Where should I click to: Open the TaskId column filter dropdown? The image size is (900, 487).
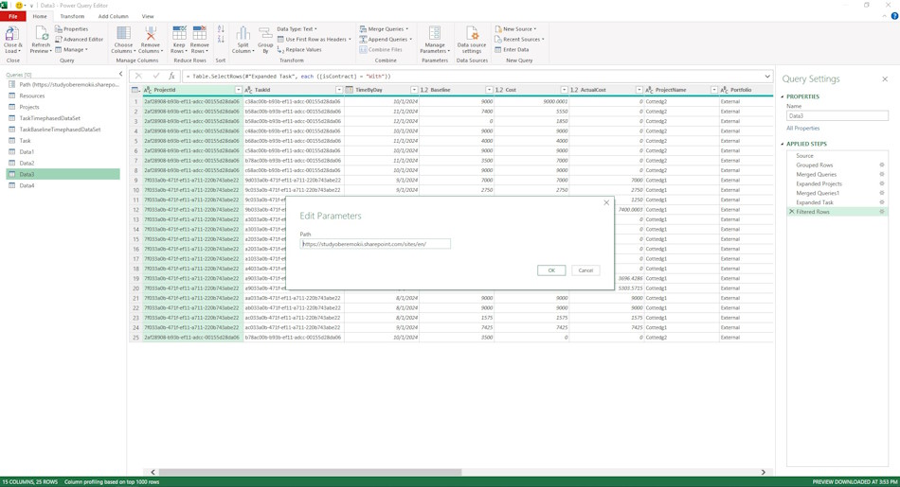pos(338,90)
